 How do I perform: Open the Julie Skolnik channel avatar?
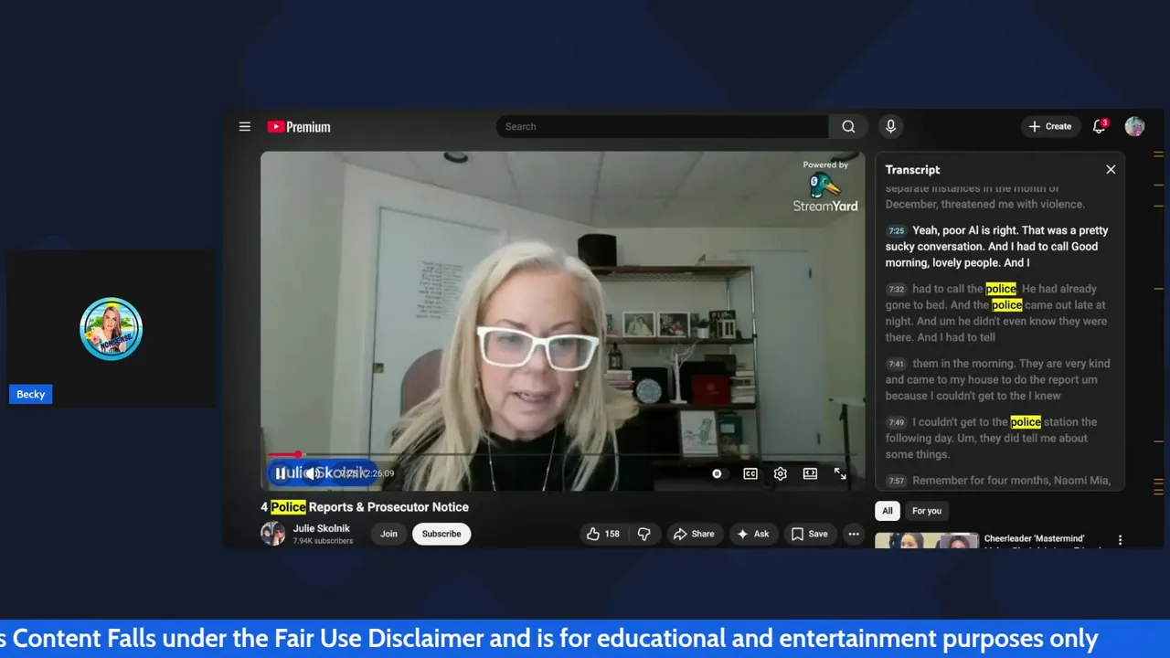click(272, 534)
